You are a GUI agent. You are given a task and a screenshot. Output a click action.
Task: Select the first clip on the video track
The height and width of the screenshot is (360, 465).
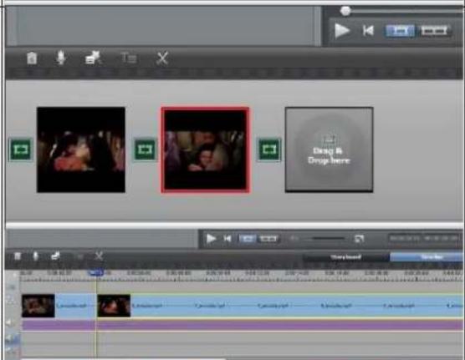point(59,306)
